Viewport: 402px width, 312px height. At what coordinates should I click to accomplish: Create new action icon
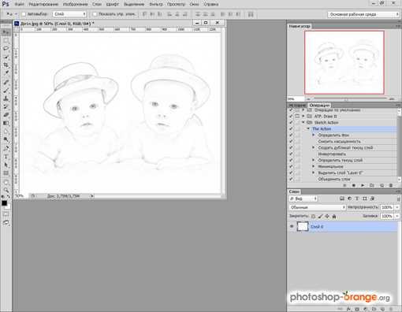click(382, 185)
